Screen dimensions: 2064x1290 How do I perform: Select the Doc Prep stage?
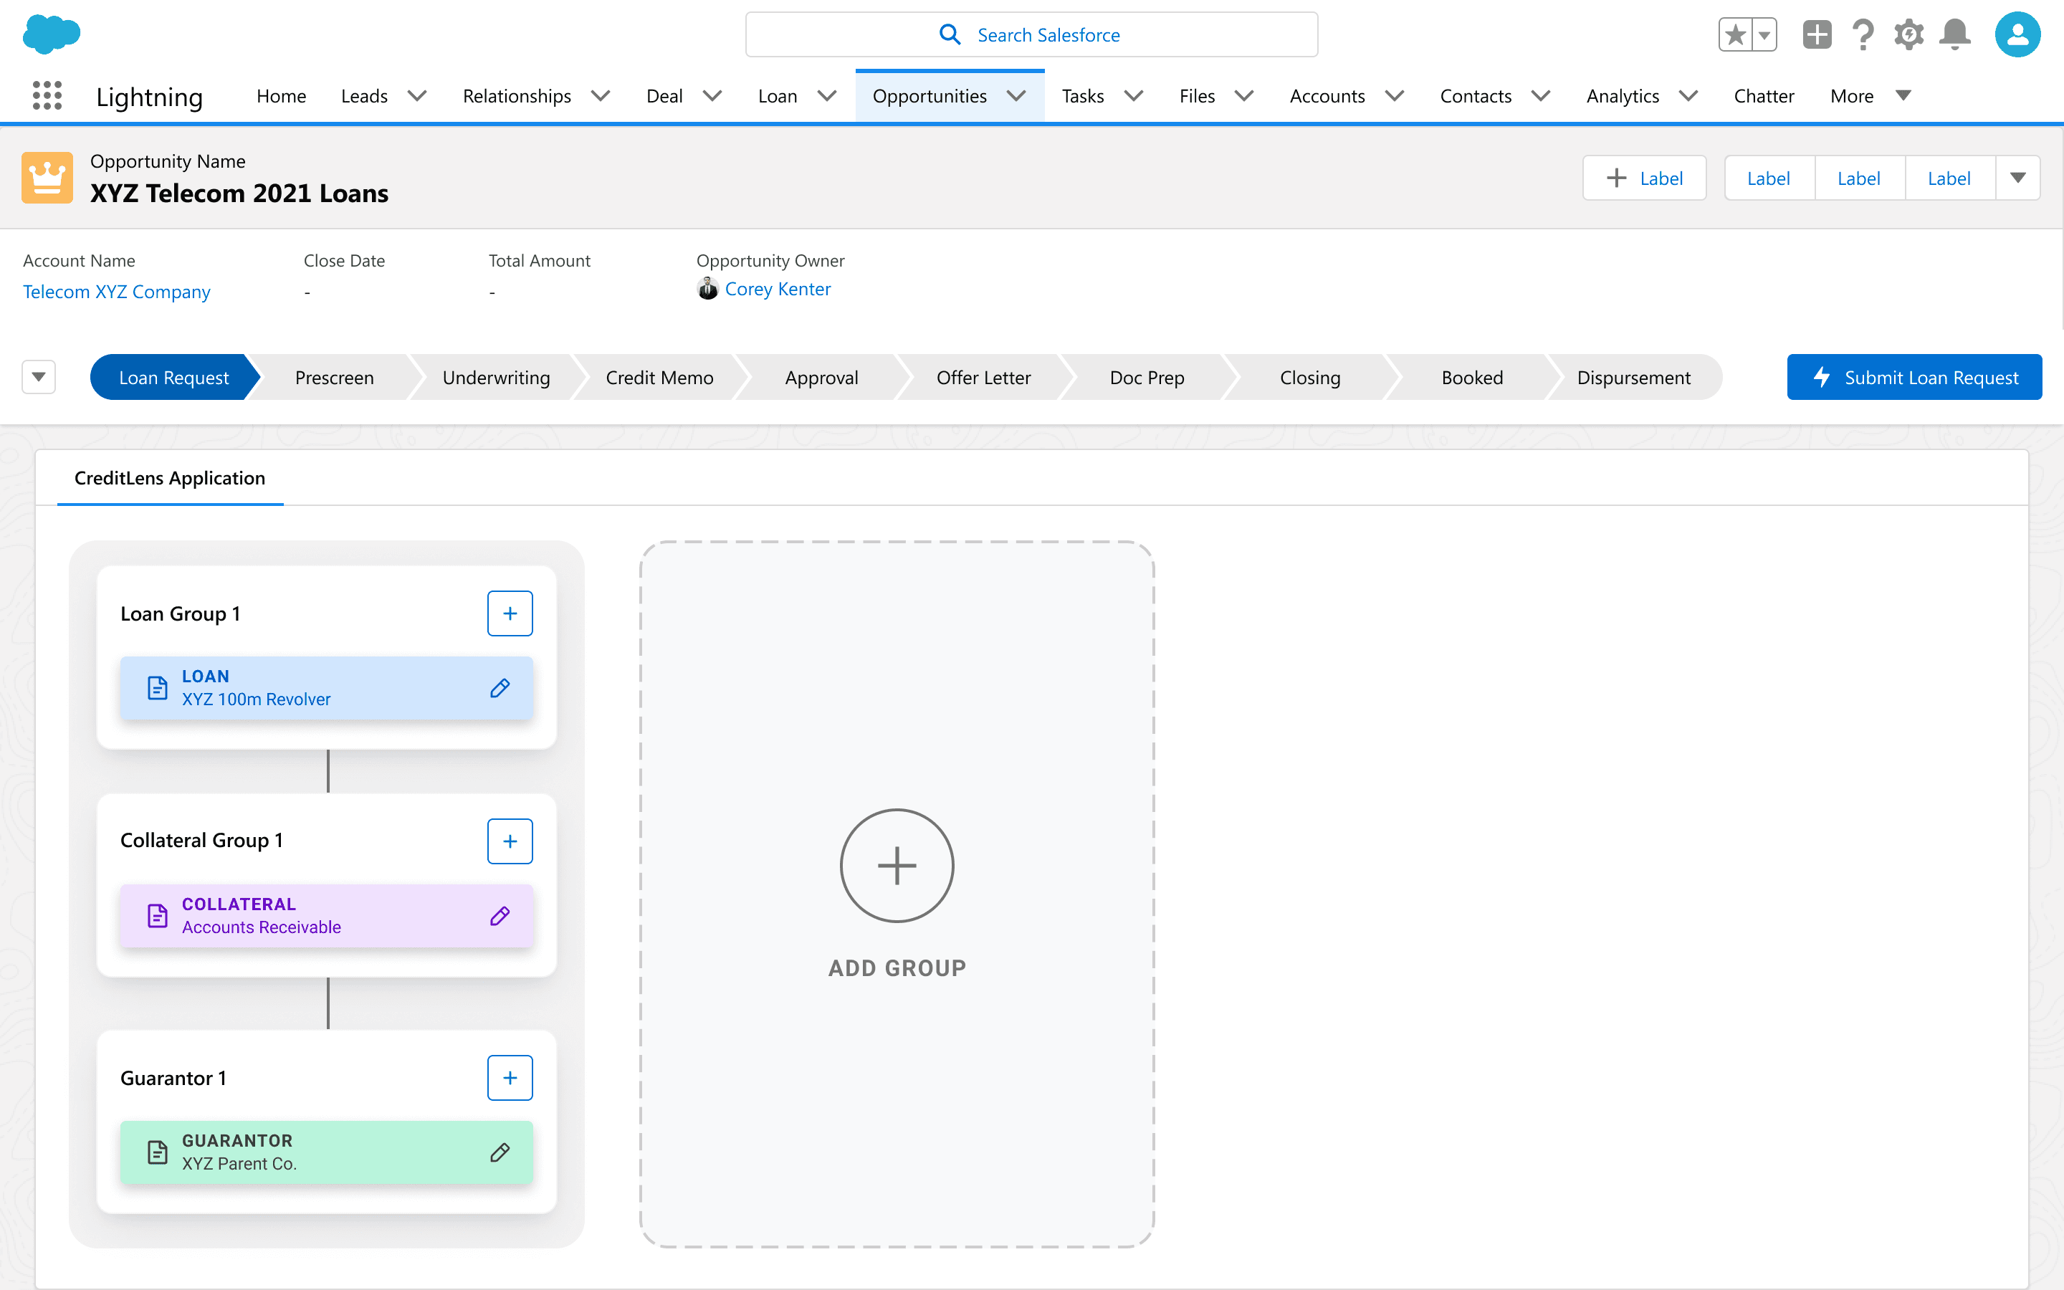pyautogui.click(x=1147, y=377)
